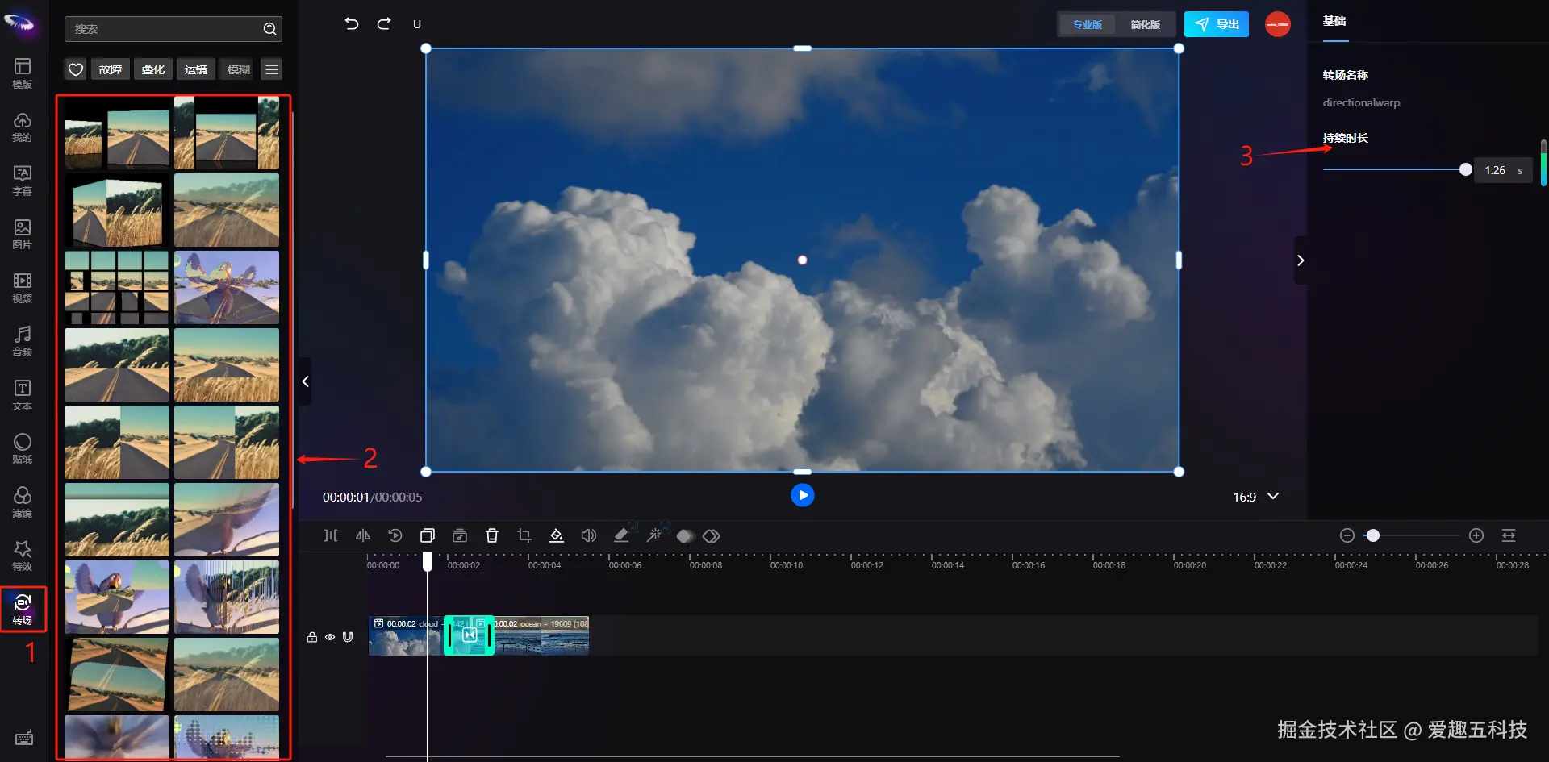Viewport: 1549px width, 762px height.
Task: Select the AI eraser tool
Action: click(621, 535)
